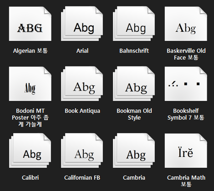214x191 pixels.
Task: Click the 'Bookman Old Style' name label
Action: coord(134,114)
